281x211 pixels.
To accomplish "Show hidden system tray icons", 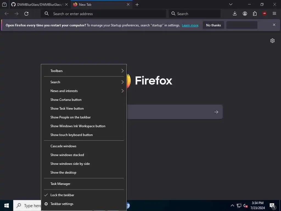I will point(232,206).
